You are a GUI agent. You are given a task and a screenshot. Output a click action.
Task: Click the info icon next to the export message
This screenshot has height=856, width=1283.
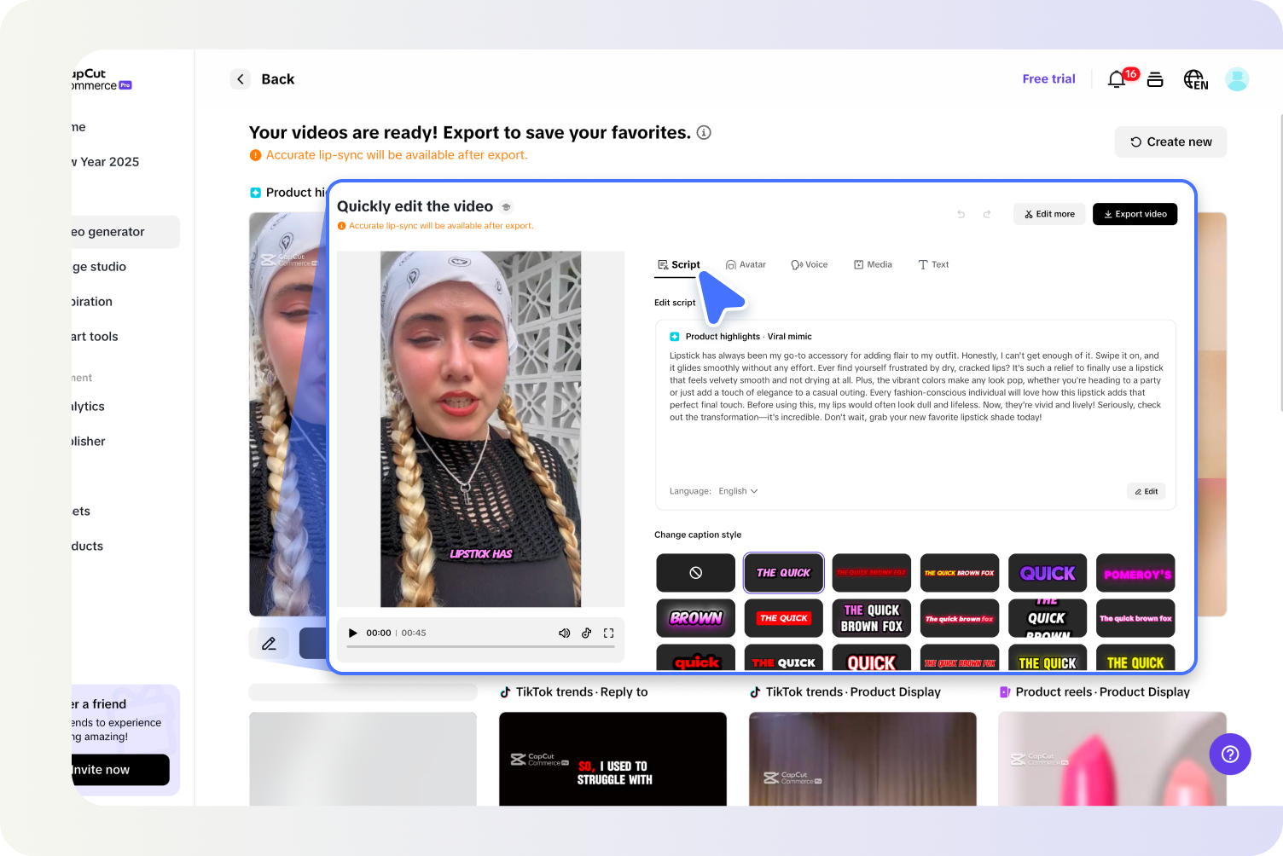pos(703,133)
